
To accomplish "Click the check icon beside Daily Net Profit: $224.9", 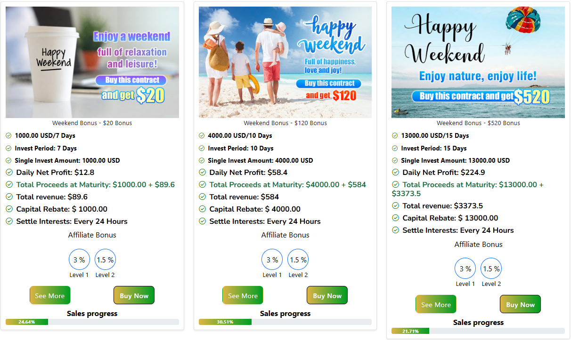I will pyautogui.click(x=395, y=173).
